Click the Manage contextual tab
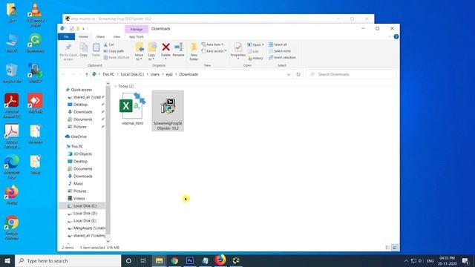The image size is (475, 267). point(137,29)
